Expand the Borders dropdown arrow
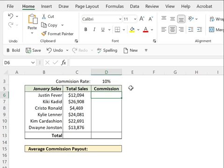 124,29
